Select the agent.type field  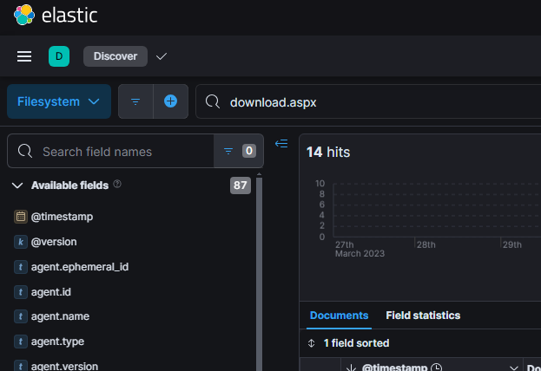[57, 342]
